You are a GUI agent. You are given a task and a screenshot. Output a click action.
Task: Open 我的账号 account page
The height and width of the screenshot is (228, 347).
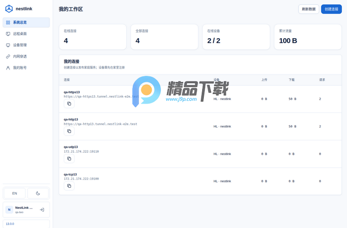tap(26, 68)
